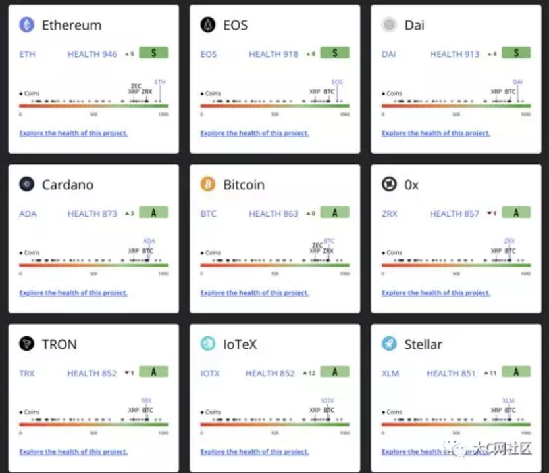Open Bitcoin's Explore the health link
The image size is (549, 473).
tap(255, 293)
